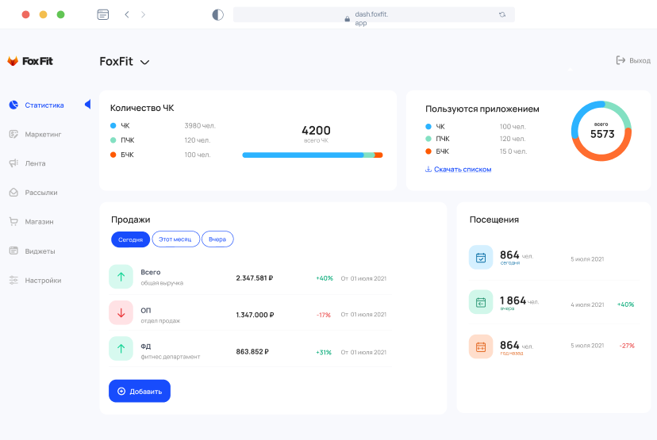This screenshot has width=657, height=440.
Task: Click the 4200 всего ЧК total
Action: 316,134
